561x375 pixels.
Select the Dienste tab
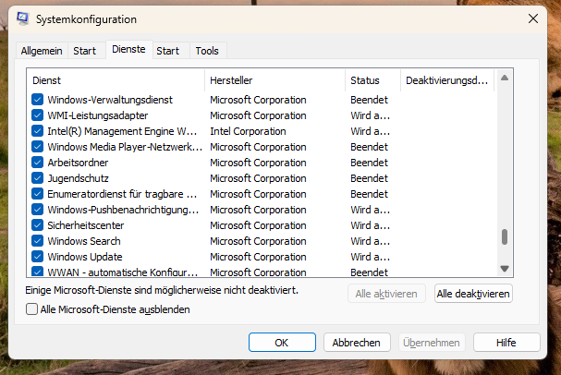[x=128, y=50]
